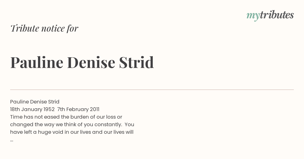
Task: Click the word "Denise" in the large title
Action: pyautogui.click(x=91, y=62)
